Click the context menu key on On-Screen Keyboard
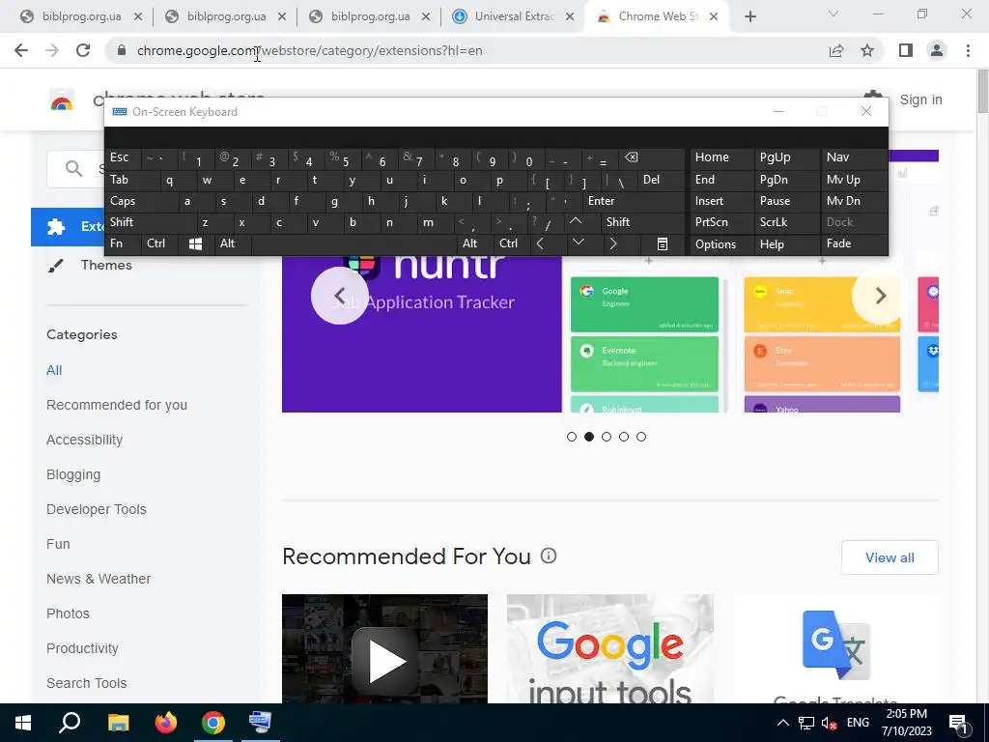 click(663, 243)
